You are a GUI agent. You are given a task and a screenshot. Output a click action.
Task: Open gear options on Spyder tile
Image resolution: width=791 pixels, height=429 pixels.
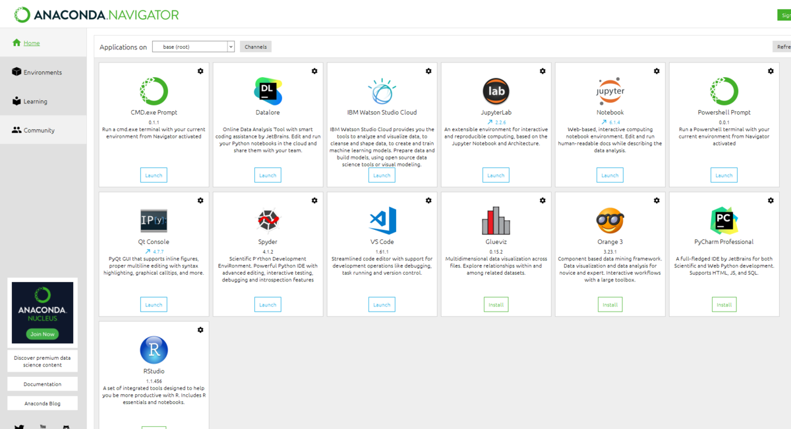click(314, 200)
